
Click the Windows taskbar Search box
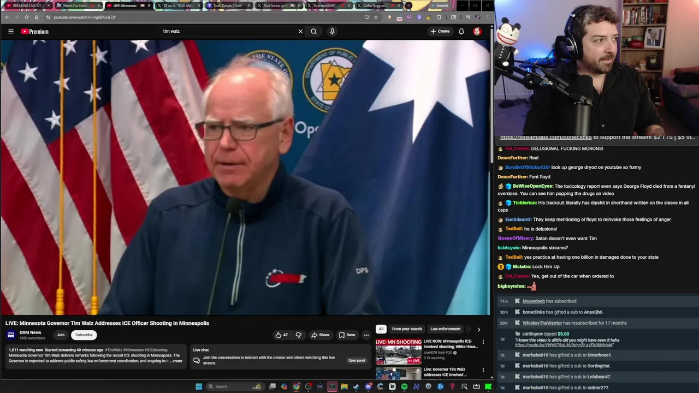click(235, 386)
